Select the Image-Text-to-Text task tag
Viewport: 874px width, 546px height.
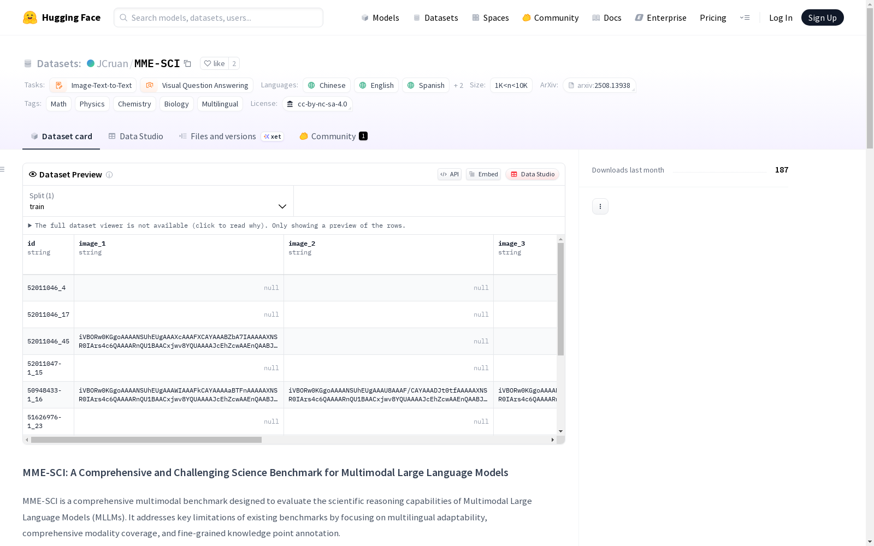click(93, 85)
